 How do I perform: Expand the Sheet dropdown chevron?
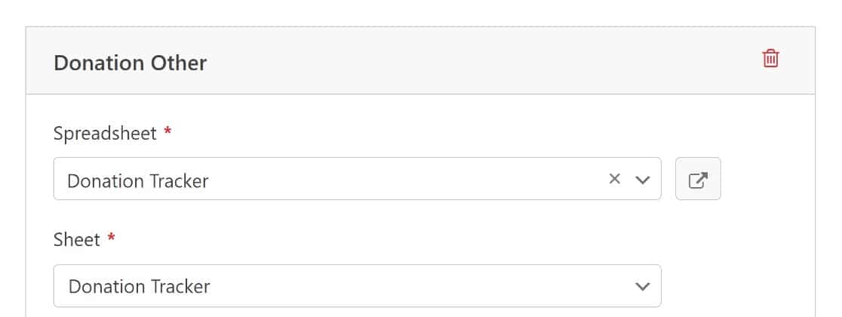(x=643, y=286)
